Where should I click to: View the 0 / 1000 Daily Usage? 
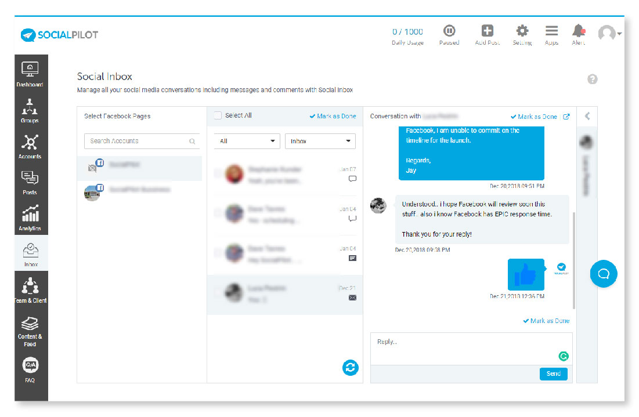[x=407, y=36]
